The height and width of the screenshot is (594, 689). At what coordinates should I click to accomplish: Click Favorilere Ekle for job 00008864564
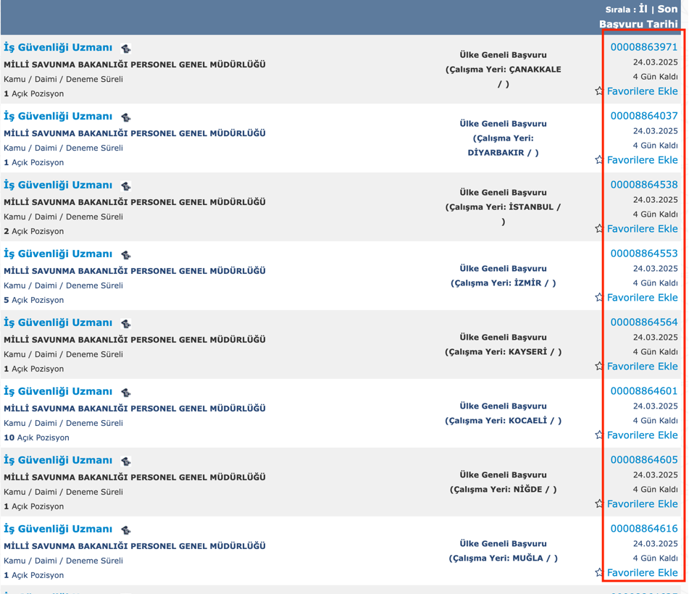[642, 367]
